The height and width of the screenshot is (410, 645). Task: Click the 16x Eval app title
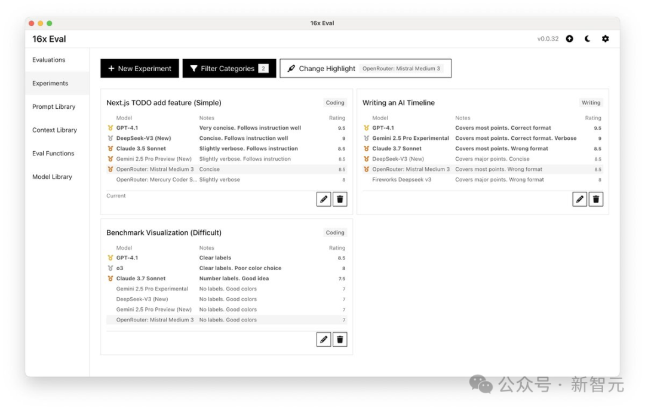pos(49,39)
